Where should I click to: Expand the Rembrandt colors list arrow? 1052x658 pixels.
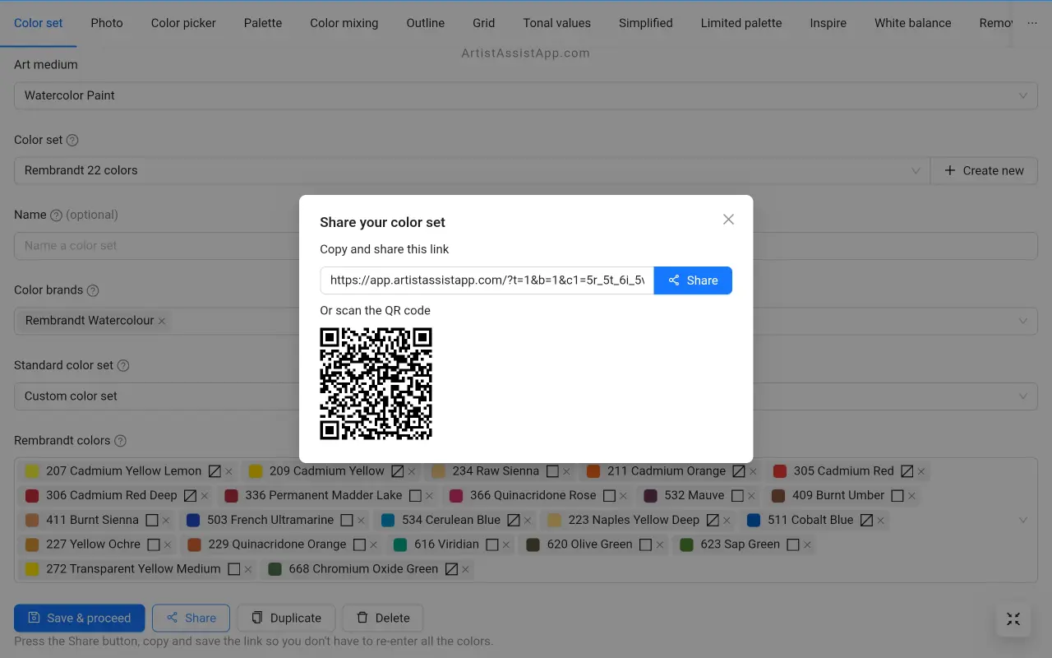[1023, 520]
